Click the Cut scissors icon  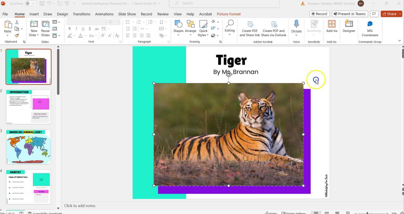click(x=17, y=22)
